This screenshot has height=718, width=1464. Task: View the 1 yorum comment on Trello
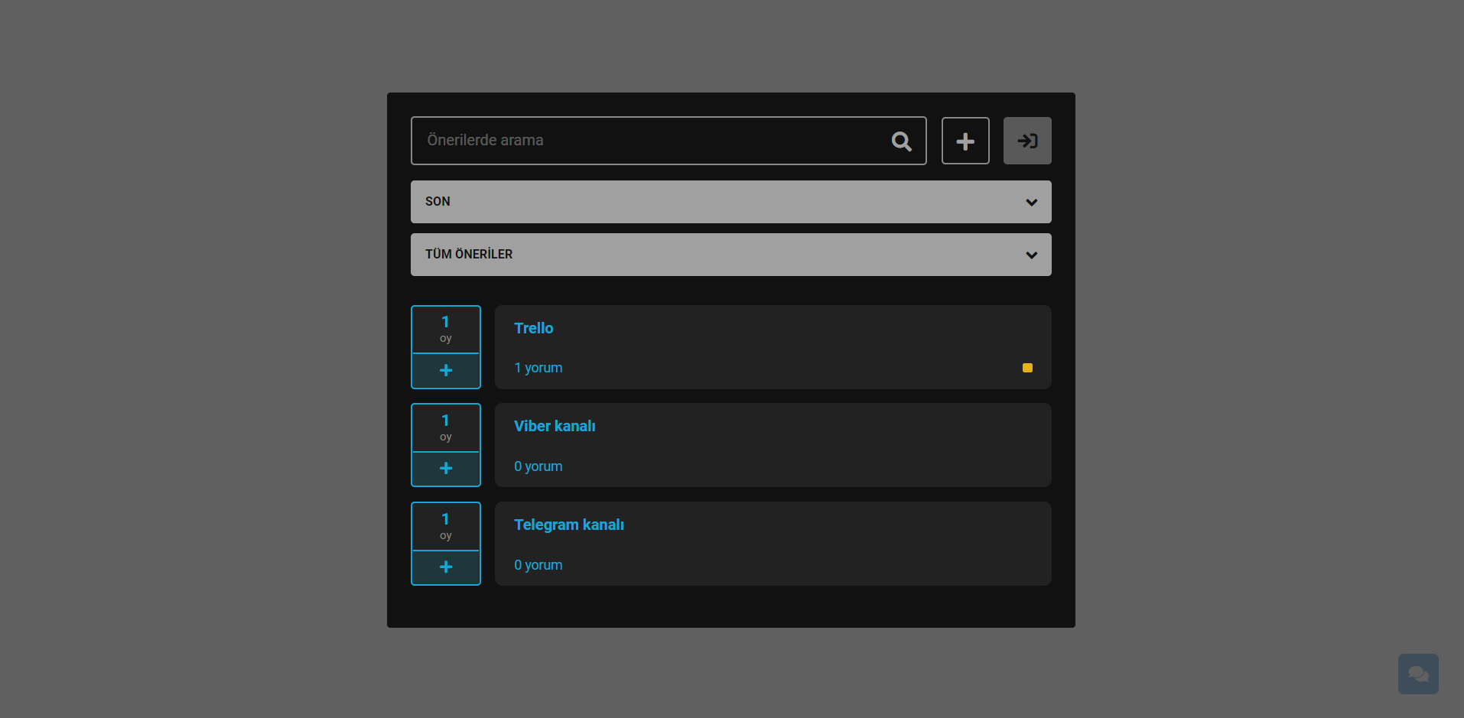(x=538, y=368)
